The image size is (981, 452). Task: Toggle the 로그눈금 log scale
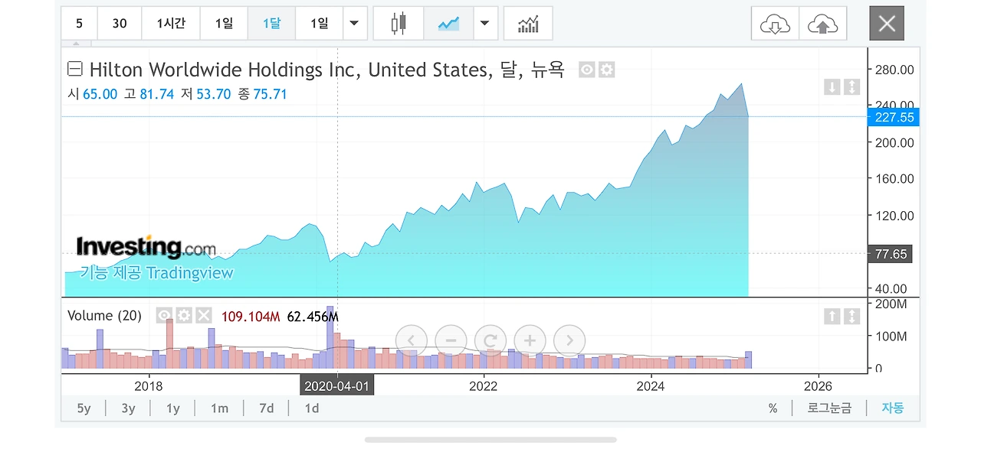click(828, 408)
